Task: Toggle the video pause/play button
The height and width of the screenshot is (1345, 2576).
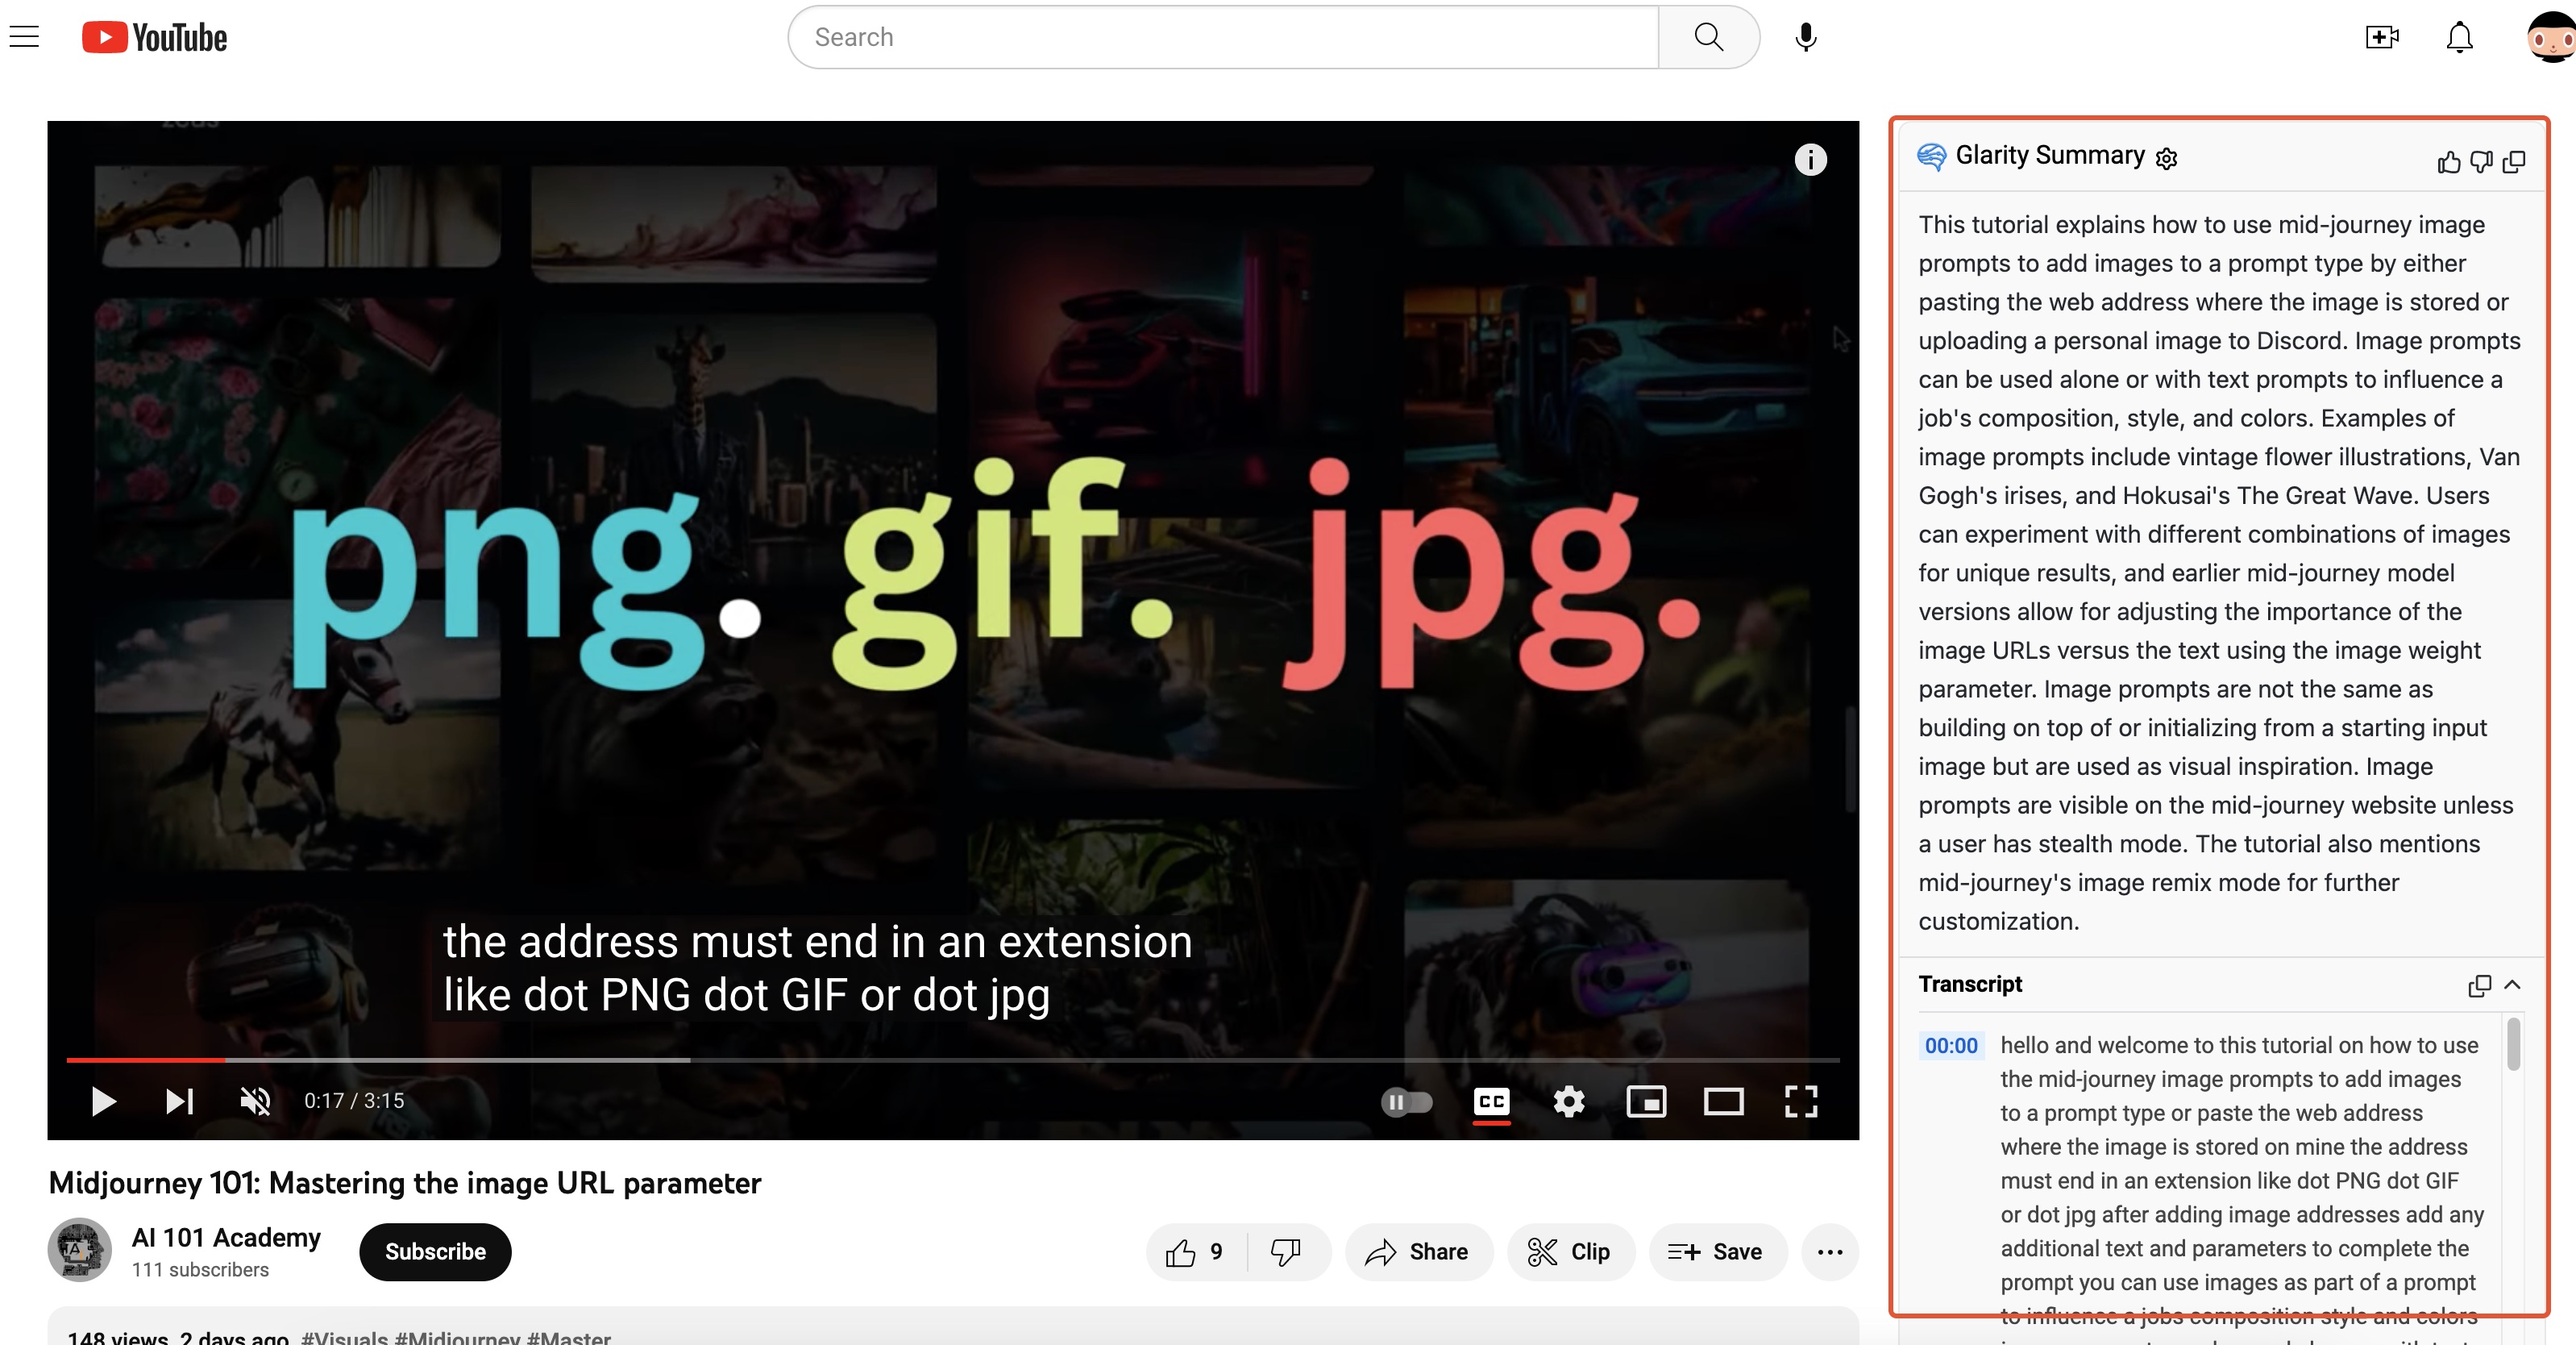Action: point(101,1100)
